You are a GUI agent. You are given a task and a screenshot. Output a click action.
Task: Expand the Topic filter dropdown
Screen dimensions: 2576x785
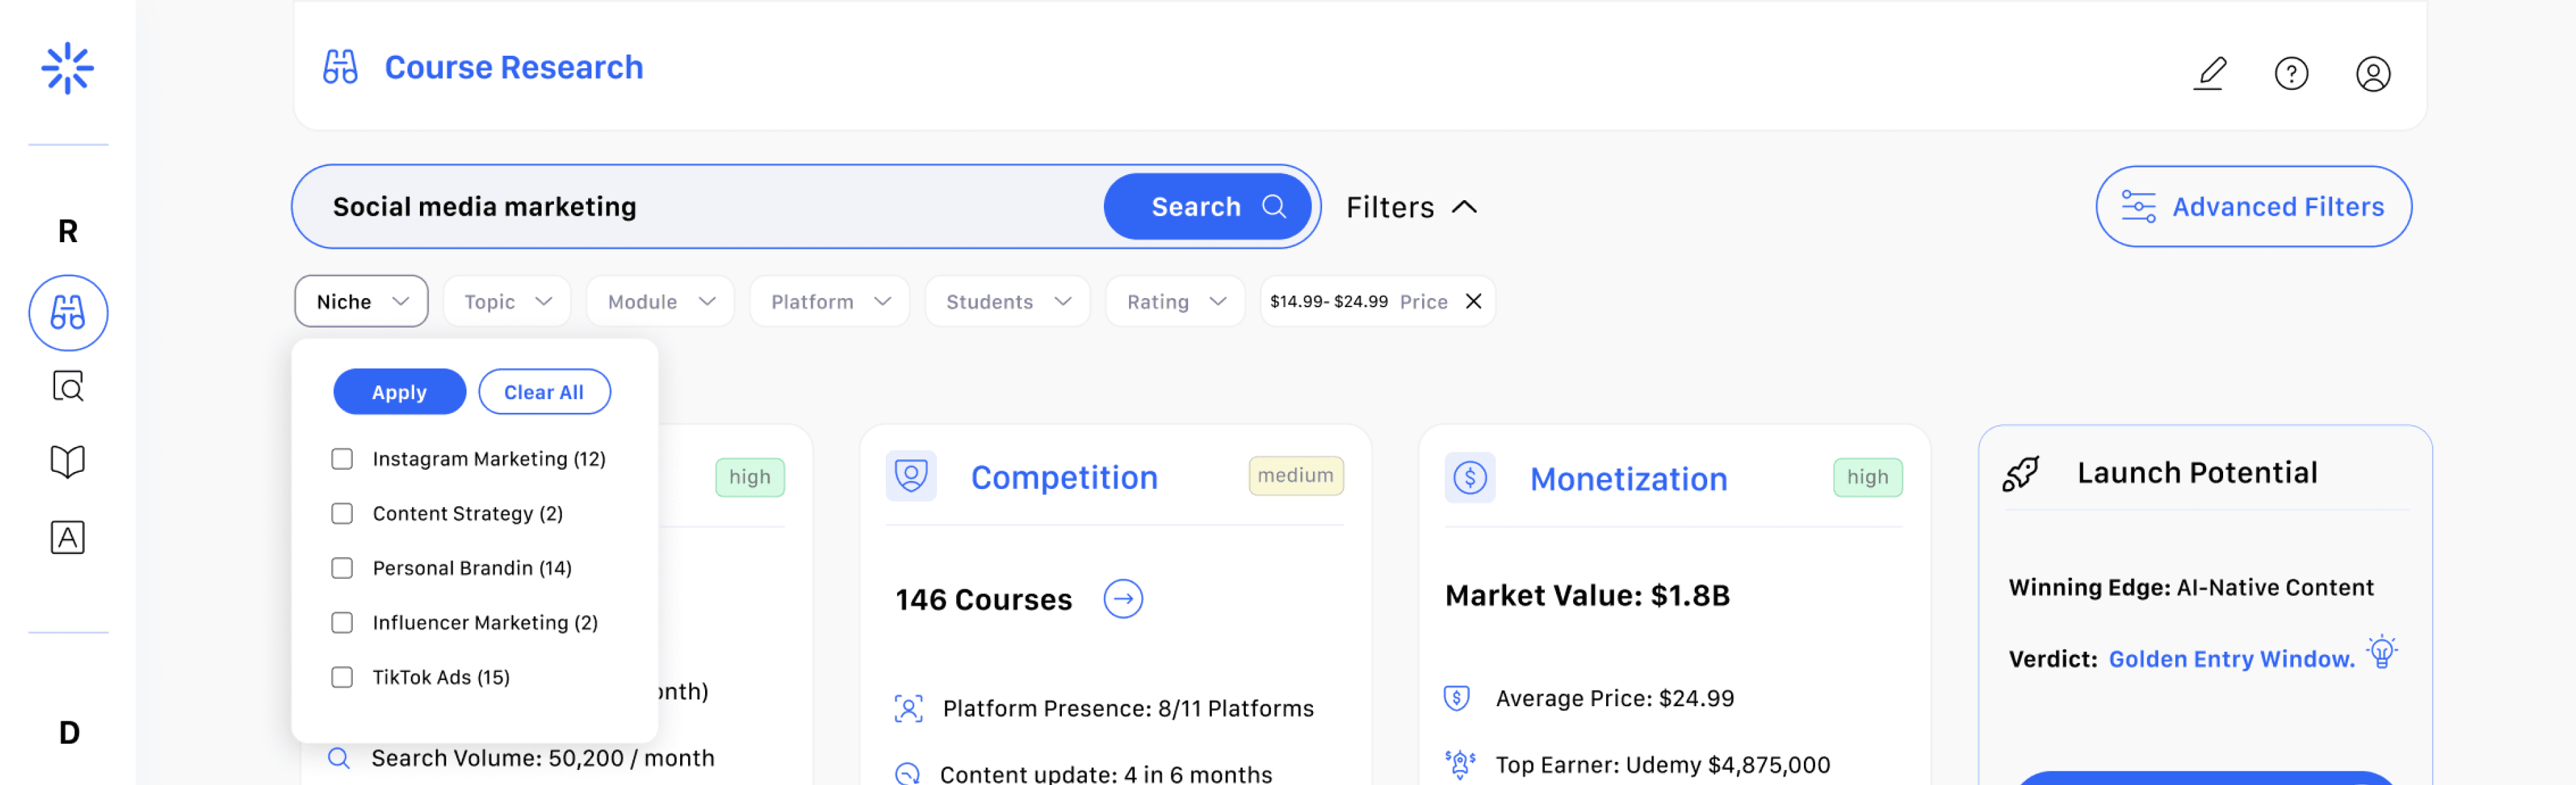click(x=507, y=302)
